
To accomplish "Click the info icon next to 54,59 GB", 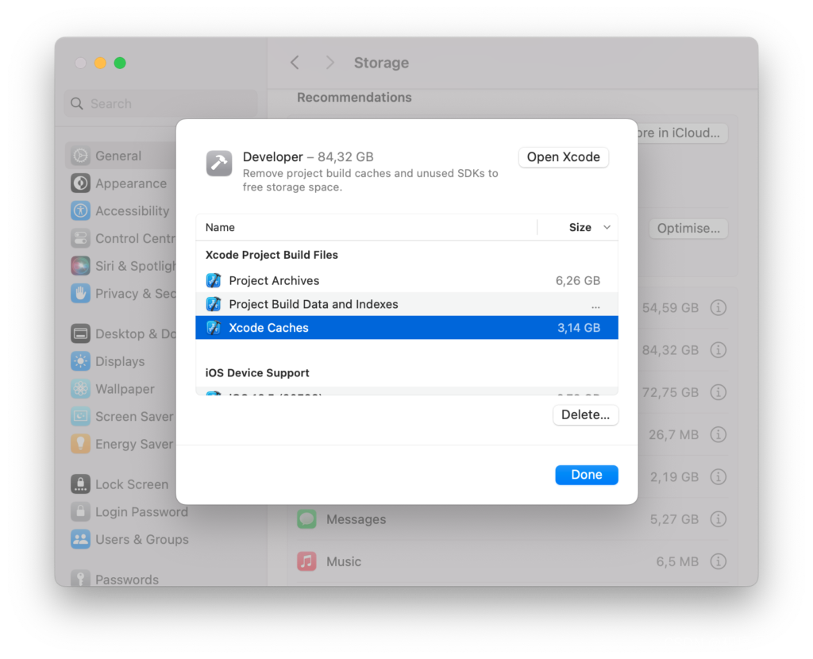I will pyautogui.click(x=718, y=308).
